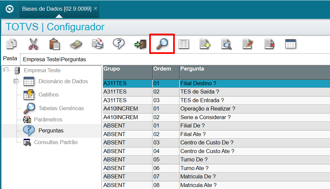The width and height of the screenshot is (330, 189).
Task: Click the Empresa Teste server icon
Action: (x=17, y=71)
